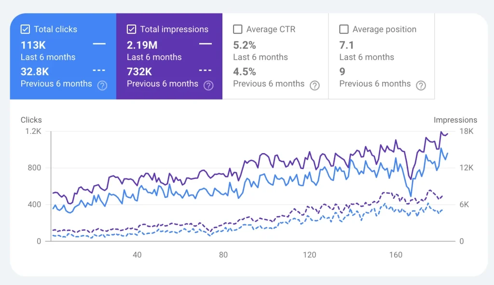The height and width of the screenshot is (285, 494).
Task: Uncheck the Total impressions checkbox
Action: [x=131, y=29]
